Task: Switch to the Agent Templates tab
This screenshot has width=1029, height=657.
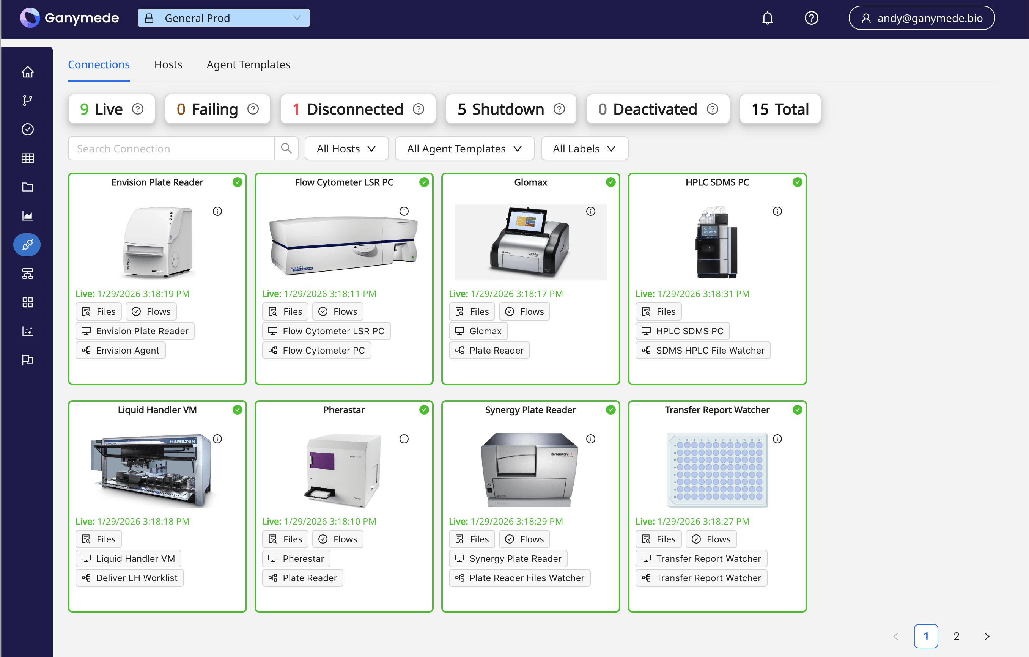Action: 248,64
